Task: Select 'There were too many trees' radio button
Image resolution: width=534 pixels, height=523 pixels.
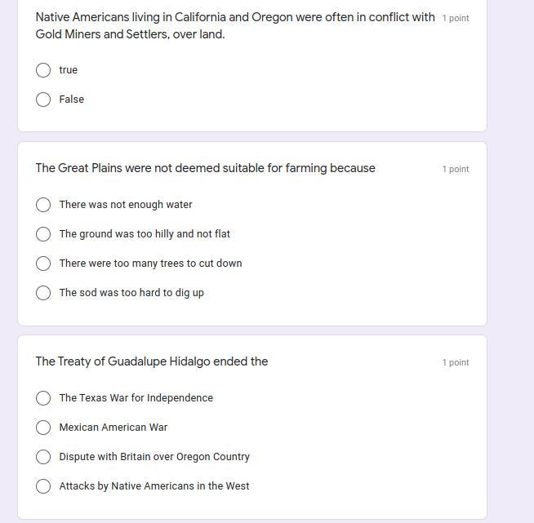Action: [43, 264]
